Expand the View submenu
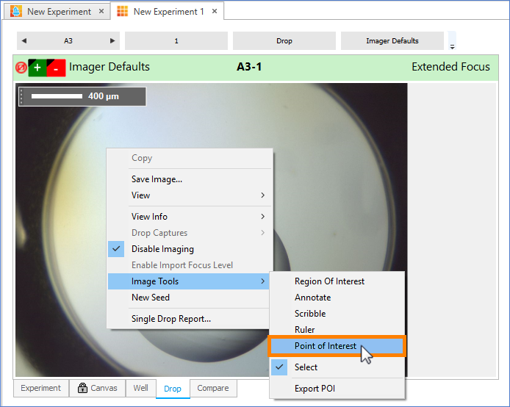510x407 pixels. click(x=263, y=195)
